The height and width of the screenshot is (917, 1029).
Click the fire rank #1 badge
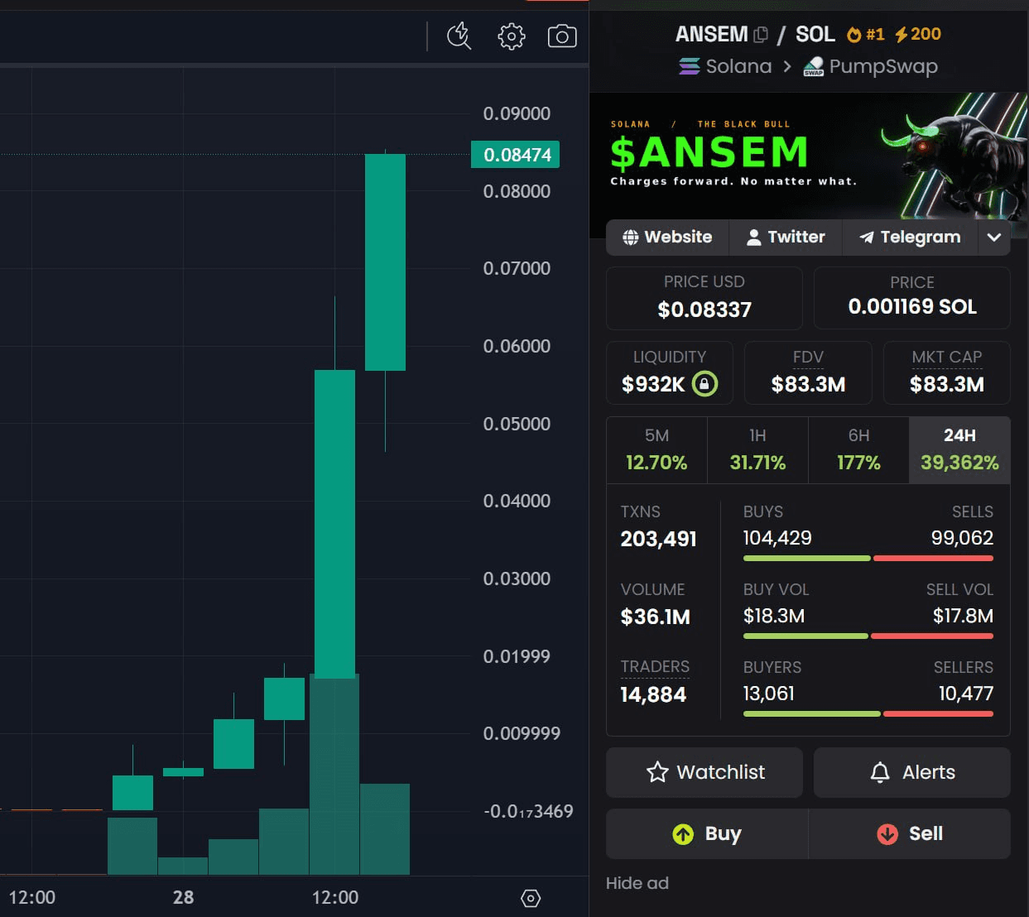866,34
